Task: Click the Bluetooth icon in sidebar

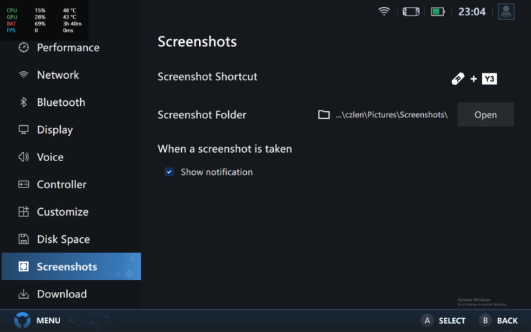Action: tap(24, 102)
